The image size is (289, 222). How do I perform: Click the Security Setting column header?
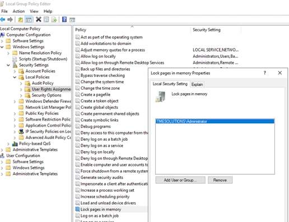click(216, 30)
